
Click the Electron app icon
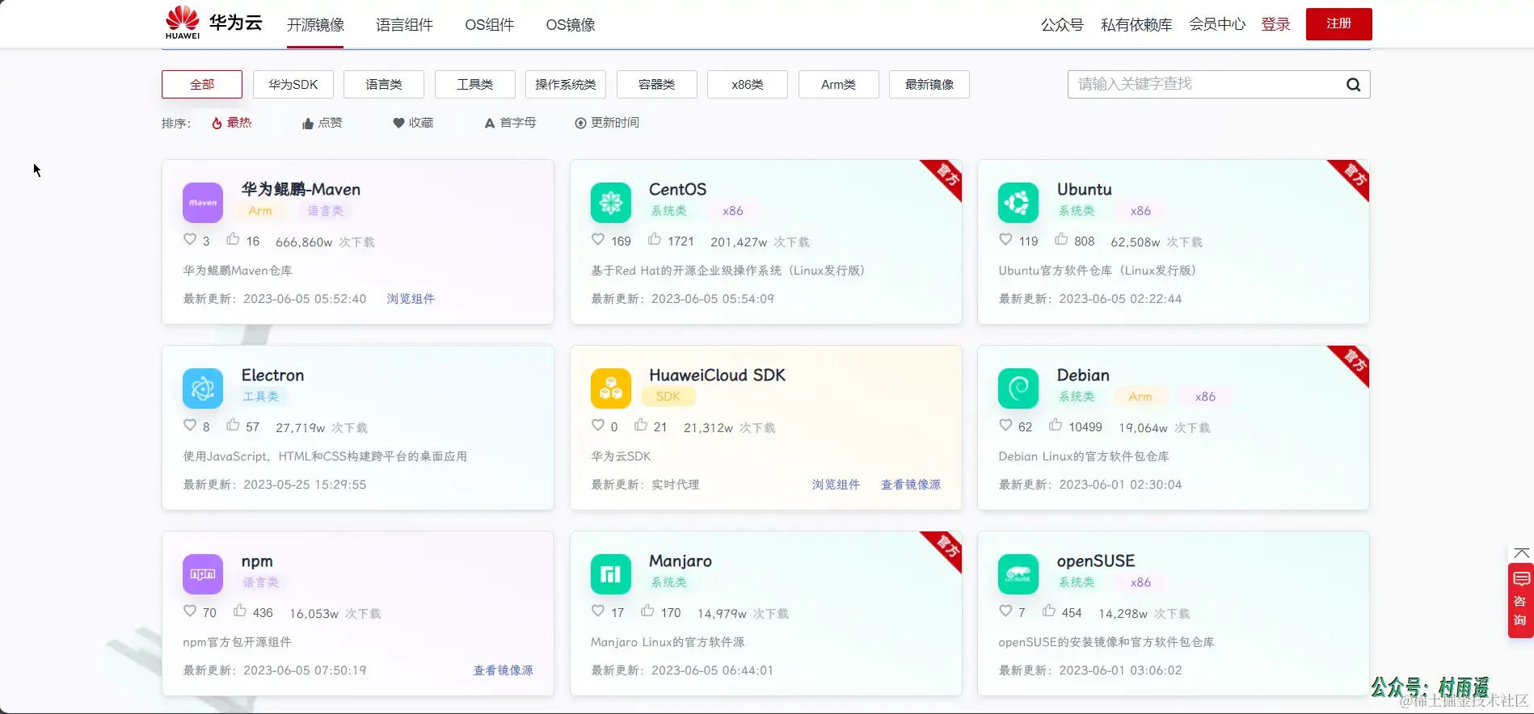coord(203,388)
